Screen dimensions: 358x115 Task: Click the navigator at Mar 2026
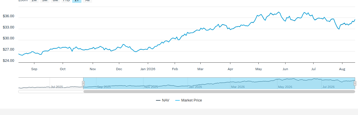[x=238, y=87]
